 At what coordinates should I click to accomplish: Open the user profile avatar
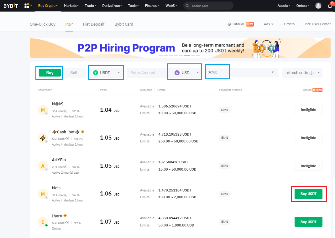pyautogui.click(x=318, y=6)
